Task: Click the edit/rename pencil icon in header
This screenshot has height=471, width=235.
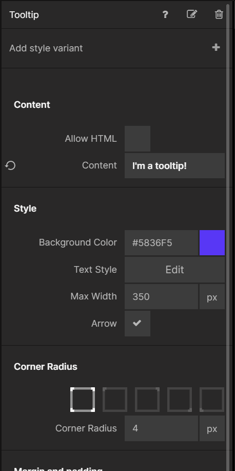Action: (x=192, y=14)
